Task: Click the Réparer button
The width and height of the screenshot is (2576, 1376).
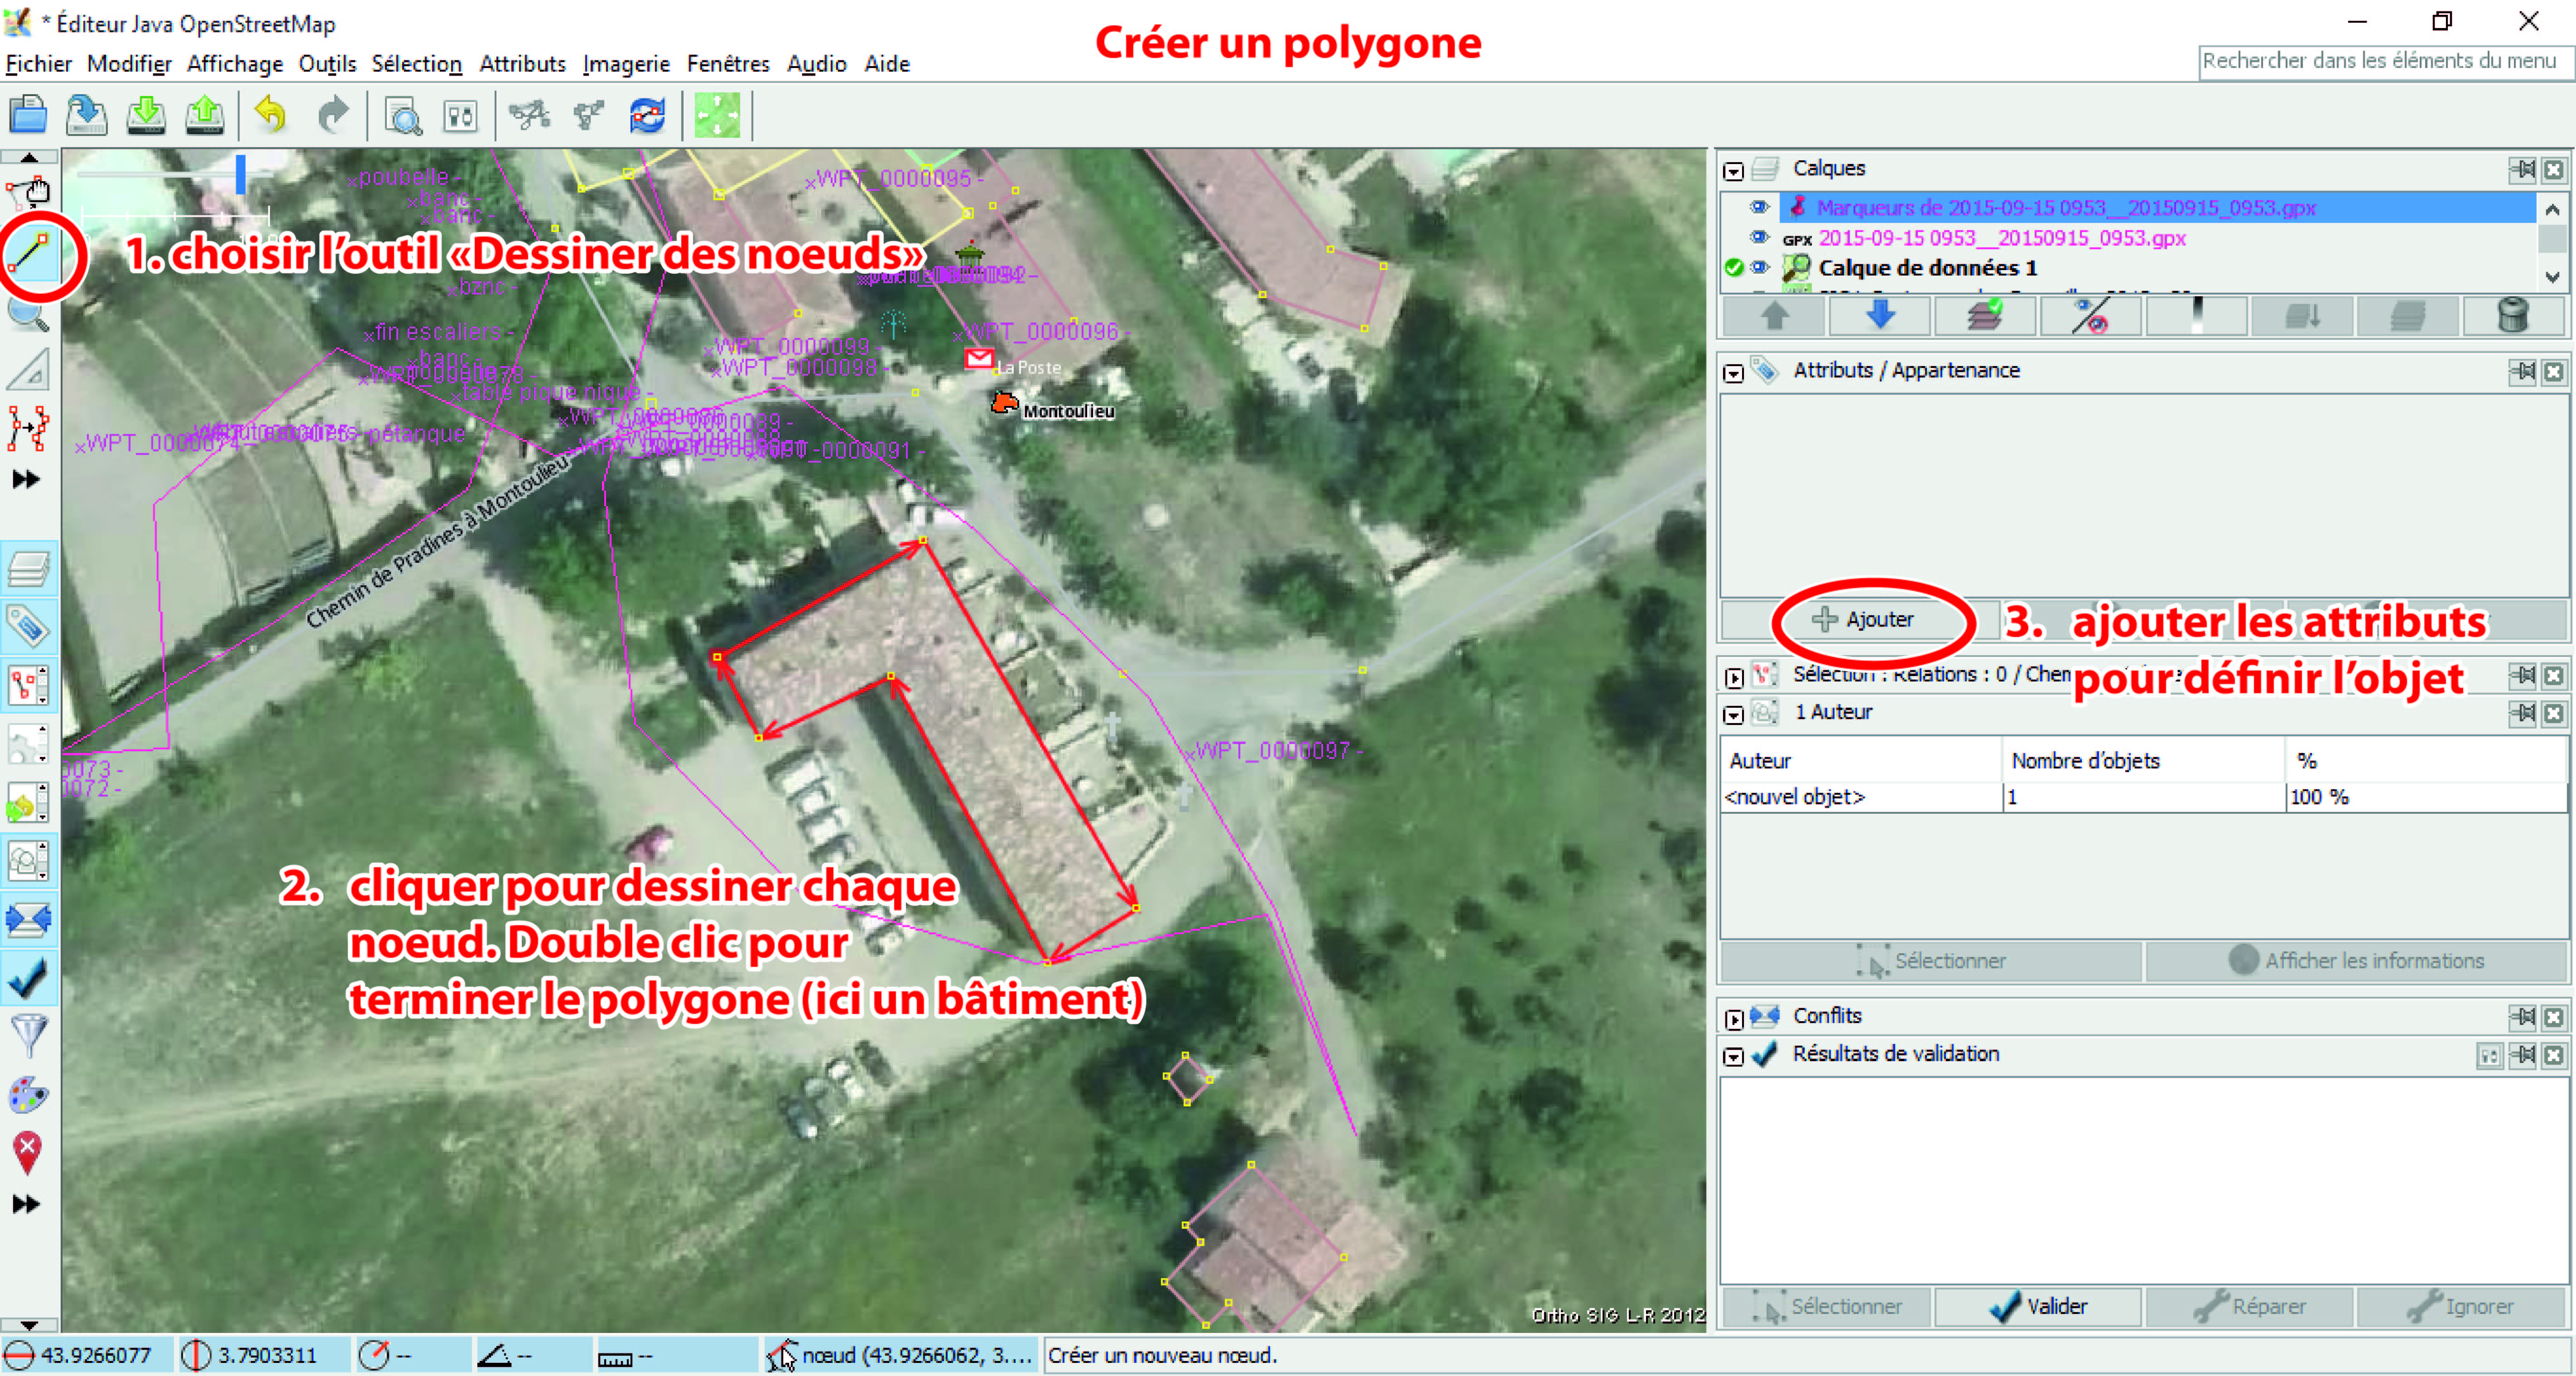Action: click(2249, 1306)
